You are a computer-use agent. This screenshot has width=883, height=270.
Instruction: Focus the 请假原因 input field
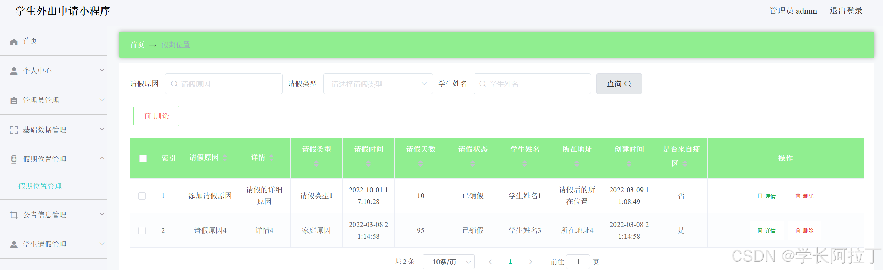pyautogui.click(x=224, y=84)
